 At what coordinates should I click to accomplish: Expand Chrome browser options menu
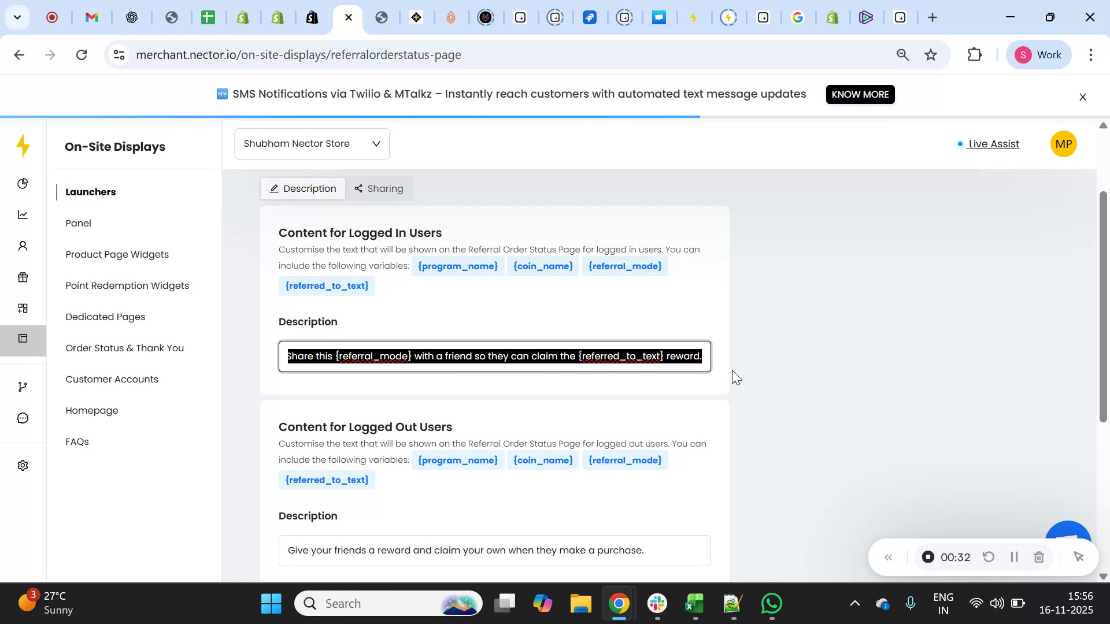(x=1091, y=54)
